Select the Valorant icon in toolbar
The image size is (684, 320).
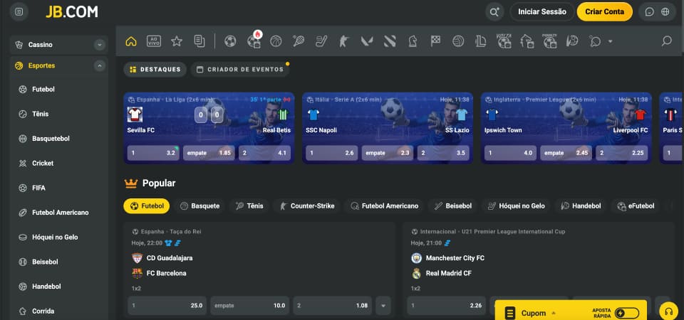[x=366, y=41]
